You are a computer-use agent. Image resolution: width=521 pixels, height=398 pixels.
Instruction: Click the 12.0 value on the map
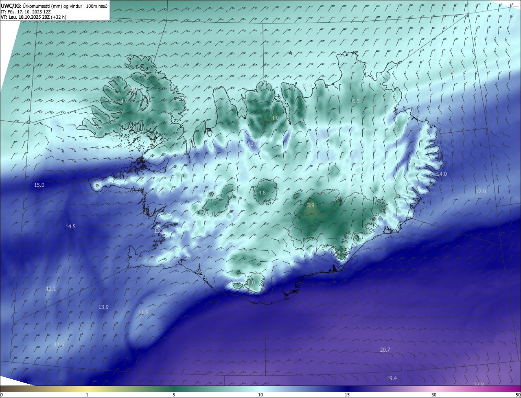(x=481, y=191)
